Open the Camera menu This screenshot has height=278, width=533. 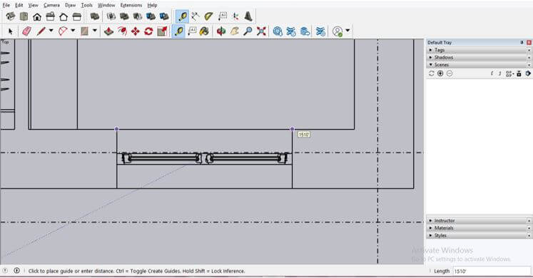(51, 5)
